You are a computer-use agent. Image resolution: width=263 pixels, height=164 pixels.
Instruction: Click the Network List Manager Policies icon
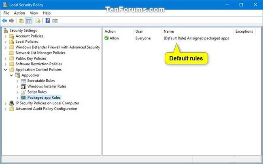(x=11, y=53)
